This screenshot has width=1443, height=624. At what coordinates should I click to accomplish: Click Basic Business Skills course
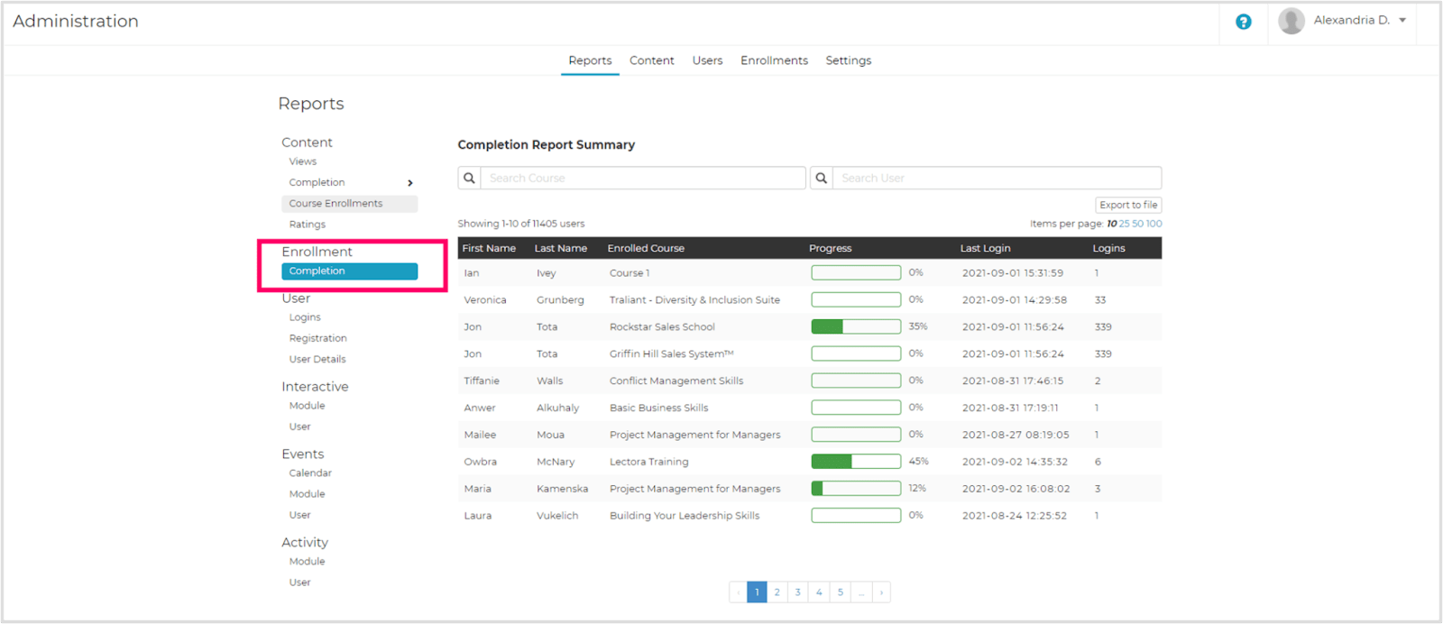[658, 408]
